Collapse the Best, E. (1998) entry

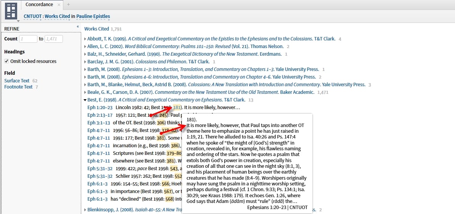click(x=85, y=100)
